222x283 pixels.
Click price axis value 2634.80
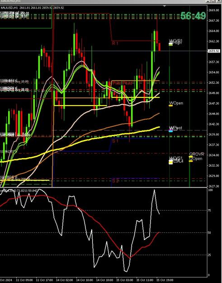[214, 155]
